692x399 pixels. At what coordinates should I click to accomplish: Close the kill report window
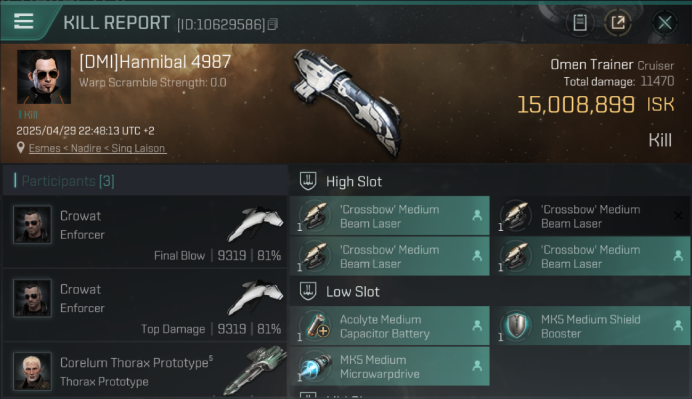pos(664,23)
